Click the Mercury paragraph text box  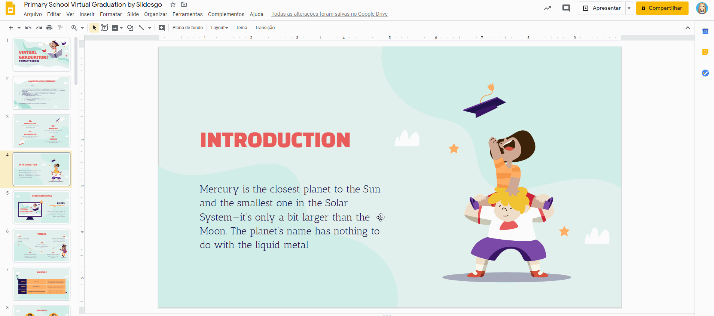[x=290, y=217]
